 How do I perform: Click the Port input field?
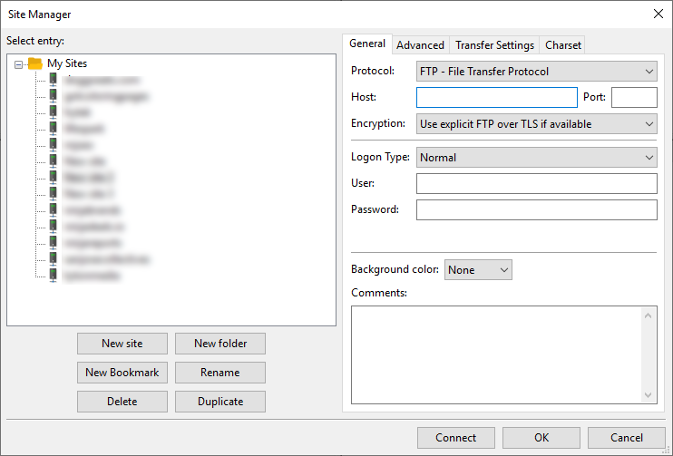(x=634, y=97)
